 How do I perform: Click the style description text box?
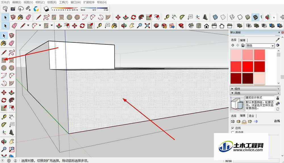pyautogui.click(x=259, y=106)
